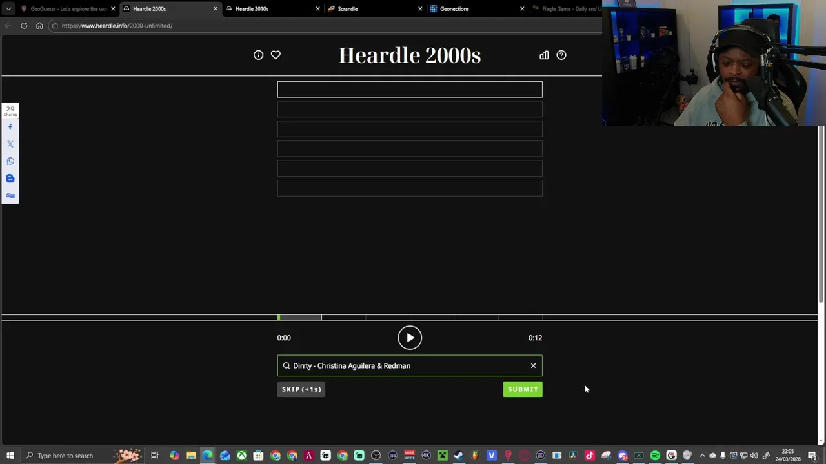Click inside the song guess input field

[x=410, y=365]
